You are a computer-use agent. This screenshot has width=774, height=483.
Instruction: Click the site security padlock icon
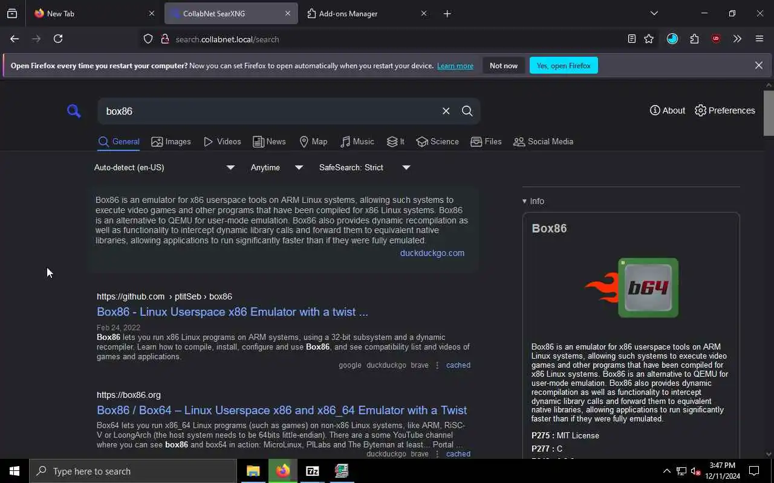(x=164, y=39)
